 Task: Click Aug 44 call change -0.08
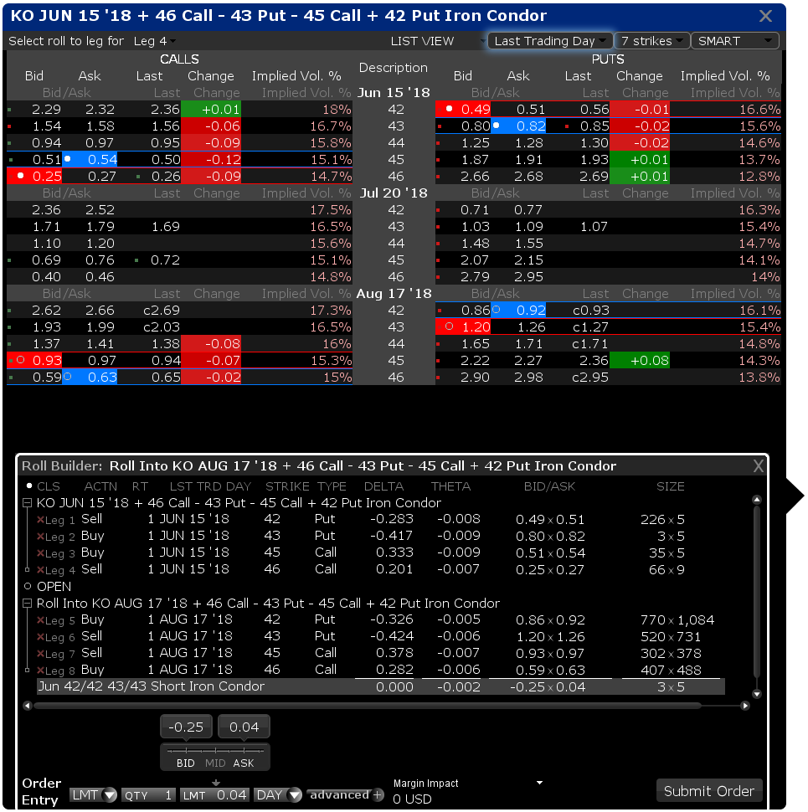[211, 344]
